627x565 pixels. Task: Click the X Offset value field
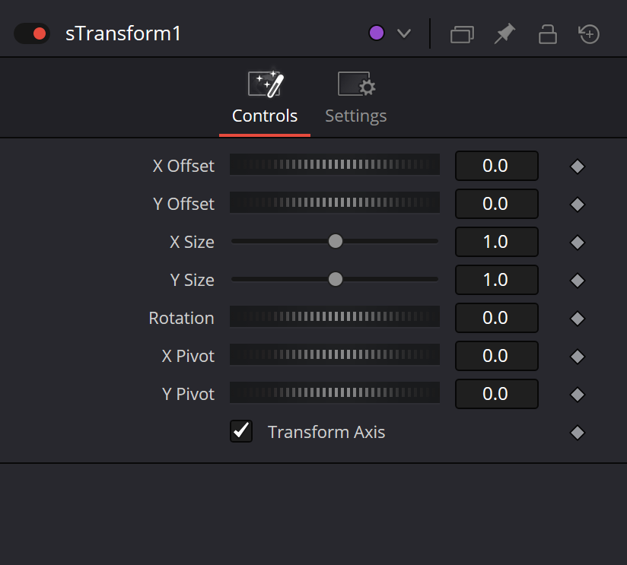[497, 166]
